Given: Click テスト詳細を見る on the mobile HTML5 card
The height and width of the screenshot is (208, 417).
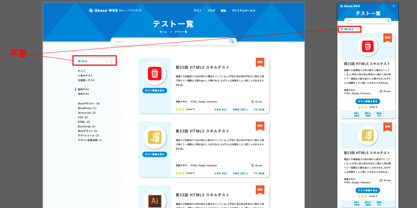Looking at the screenshot, I should coord(368,102).
